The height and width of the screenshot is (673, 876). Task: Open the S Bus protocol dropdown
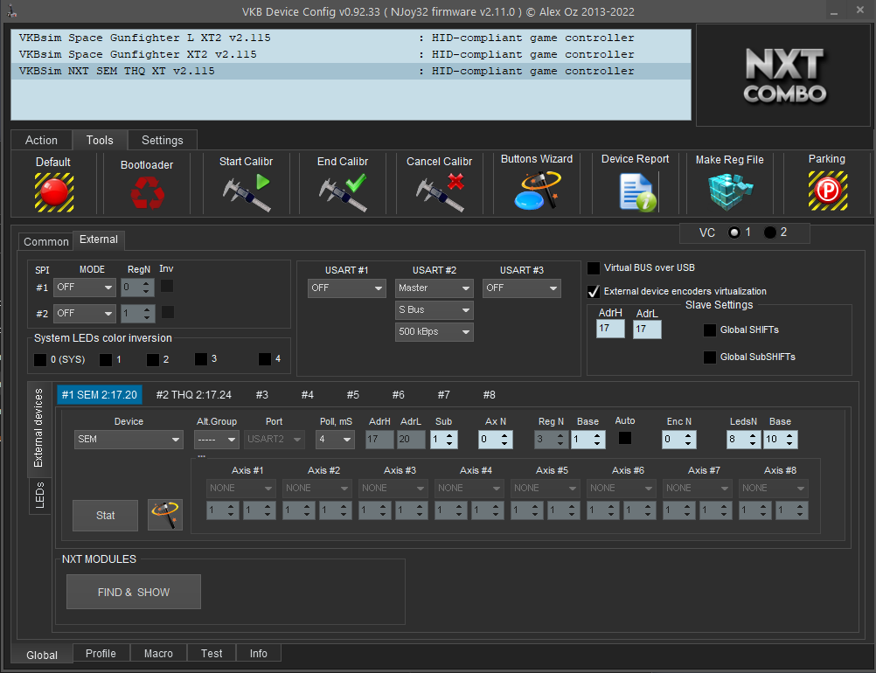pyautogui.click(x=435, y=310)
